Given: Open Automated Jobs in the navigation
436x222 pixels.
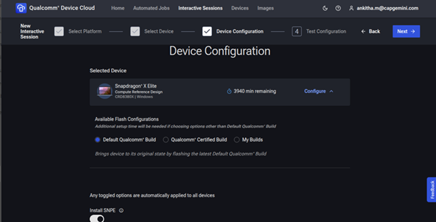Looking at the screenshot, I should (x=151, y=8).
